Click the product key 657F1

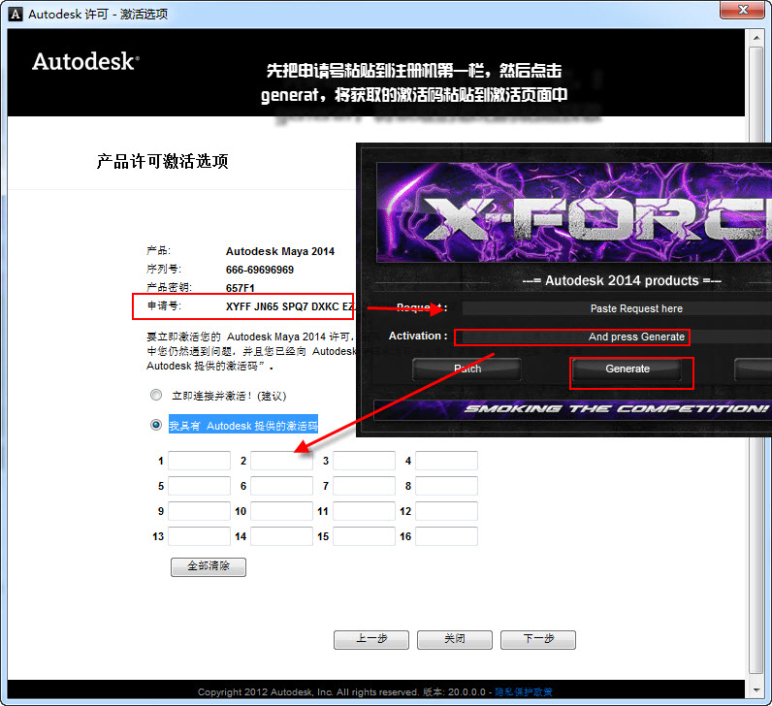click(241, 288)
